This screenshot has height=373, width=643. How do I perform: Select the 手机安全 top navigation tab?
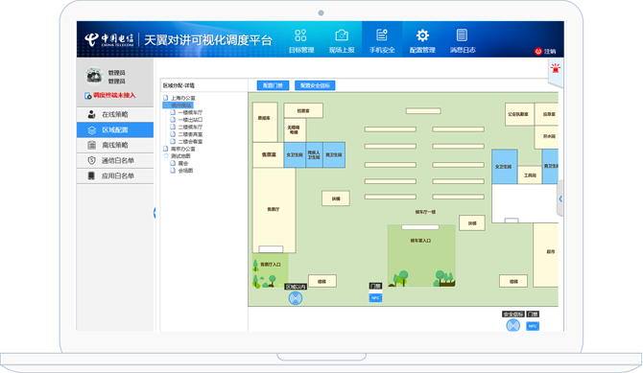382,40
